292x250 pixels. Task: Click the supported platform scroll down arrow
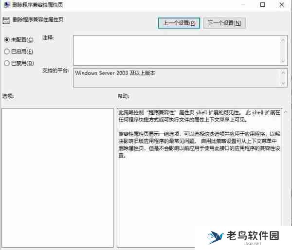coord(283,83)
